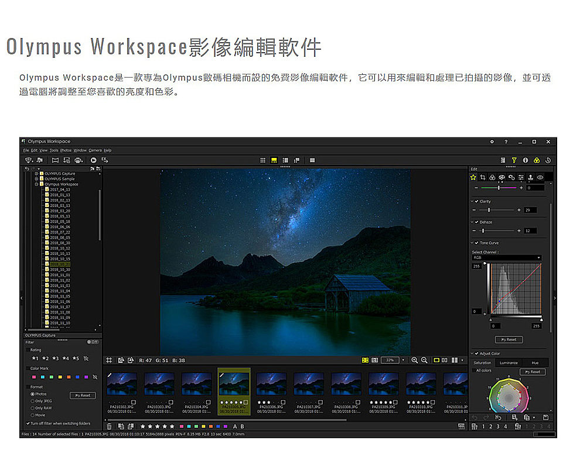580x468 pixels.
Task: Click the zoom out magnifier icon
Action: 424,360
